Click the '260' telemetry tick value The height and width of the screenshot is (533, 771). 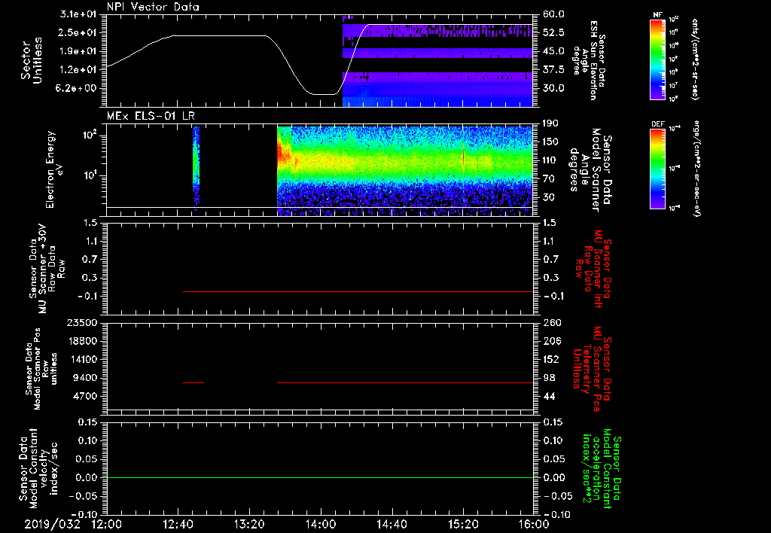click(x=553, y=322)
